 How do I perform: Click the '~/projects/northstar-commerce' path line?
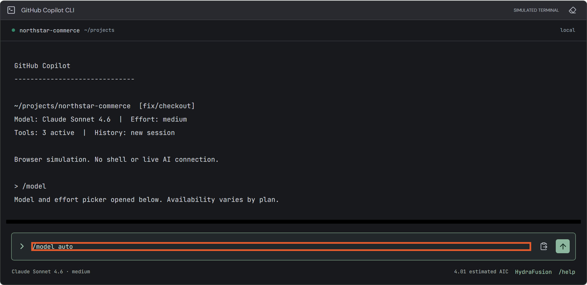coord(72,106)
